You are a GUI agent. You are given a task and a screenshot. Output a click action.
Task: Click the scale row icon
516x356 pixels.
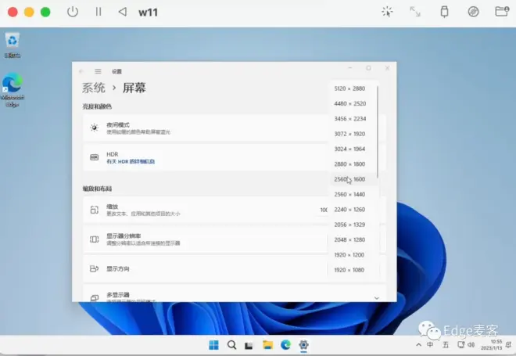coord(94,210)
